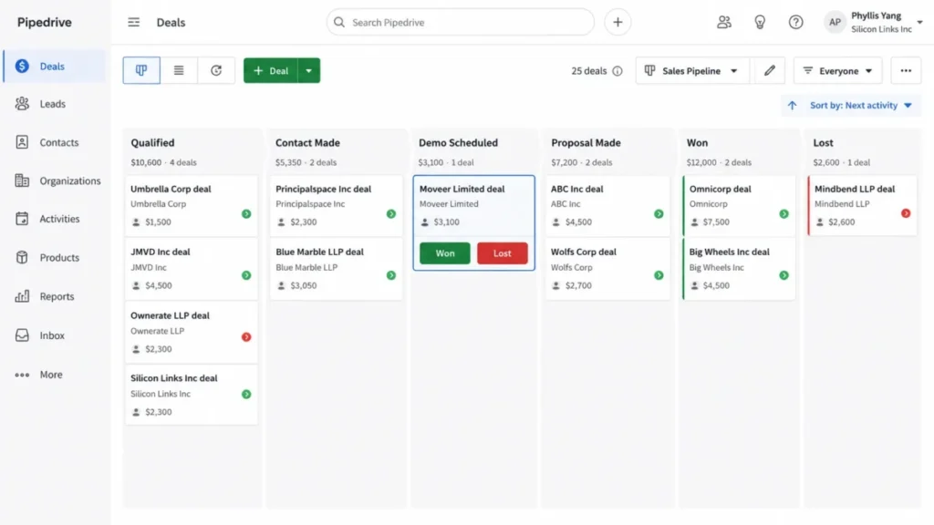Click the Proposal Made stage header
The image size is (934, 525).
(586, 143)
